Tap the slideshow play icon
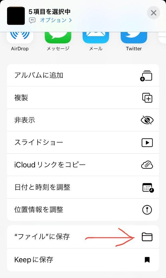The height and width of the screenshot is (278, 166). coord(147,143)
